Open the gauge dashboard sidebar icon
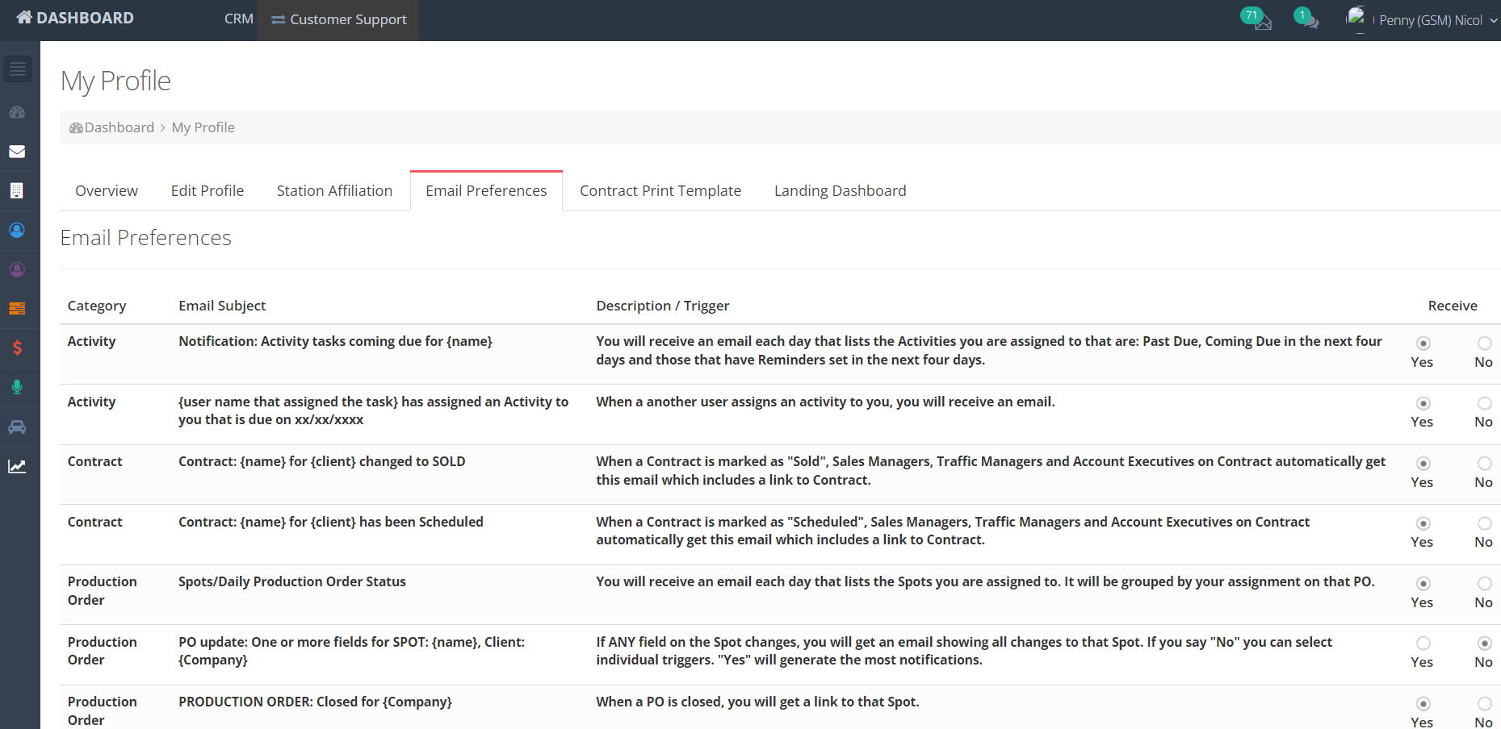 pos(17,112)
